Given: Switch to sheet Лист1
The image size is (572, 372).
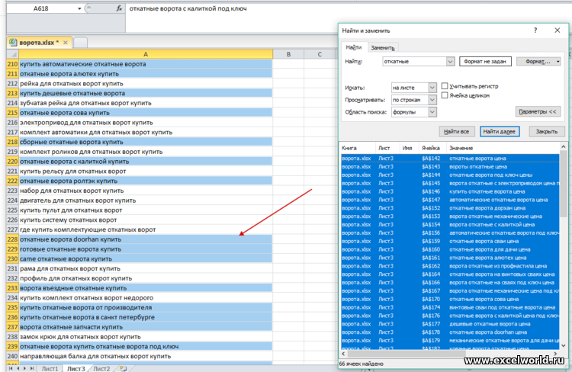Looking at the screenshot, I should (x=50, y=369).
